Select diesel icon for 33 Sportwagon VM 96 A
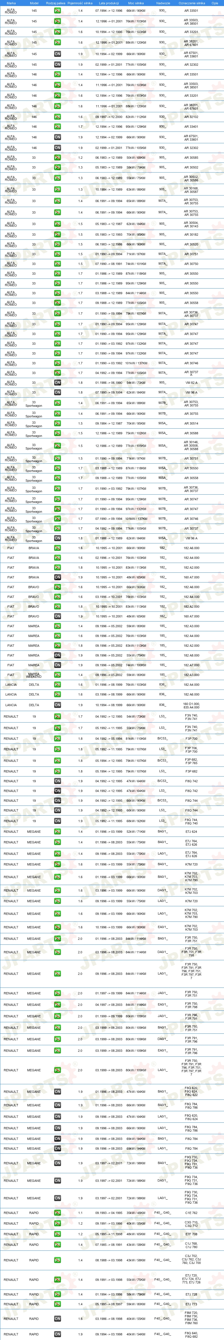Viewport: 224px width, 1340px height. tap(58, 538)
